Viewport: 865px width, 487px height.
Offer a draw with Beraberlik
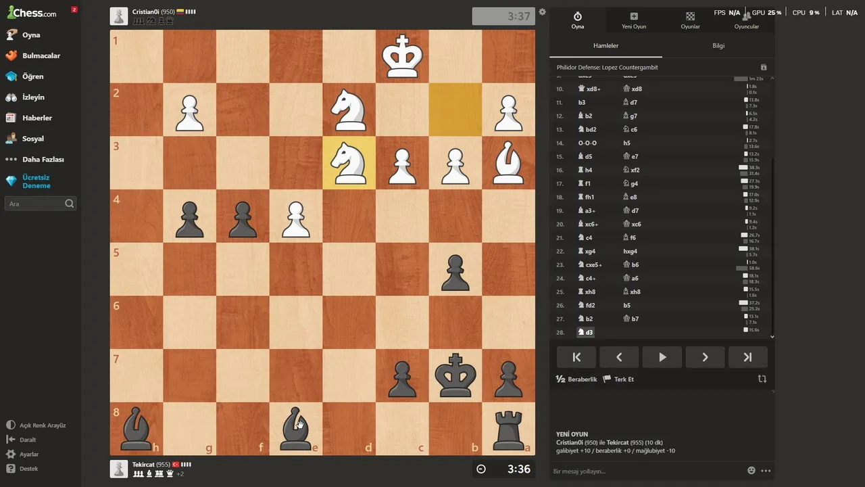tap(576, 379)
